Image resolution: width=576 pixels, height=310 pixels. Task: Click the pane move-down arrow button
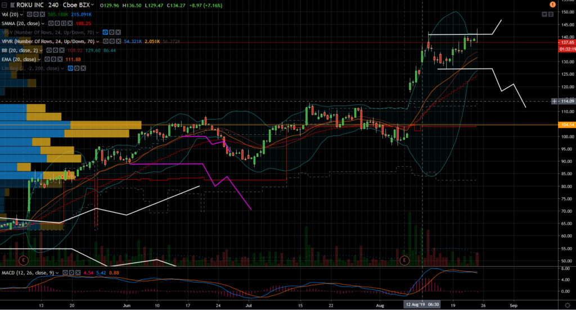544,14
